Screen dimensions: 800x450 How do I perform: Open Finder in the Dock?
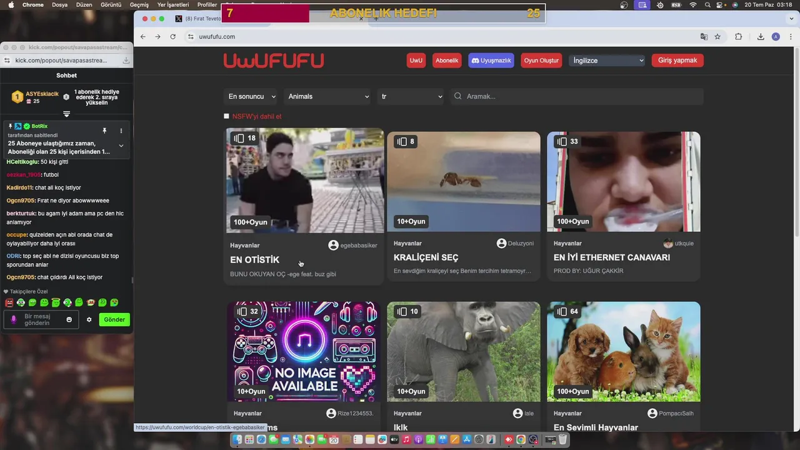pyautogui.click(x=237, y=440)
